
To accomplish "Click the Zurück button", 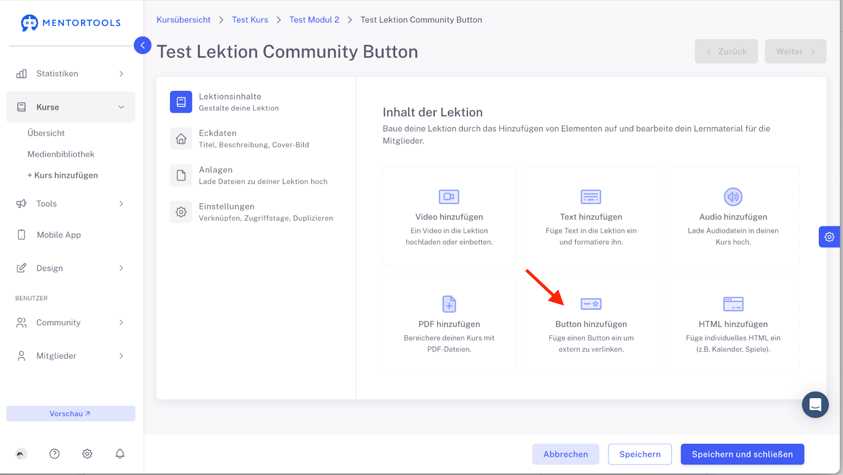I will 726,51.
